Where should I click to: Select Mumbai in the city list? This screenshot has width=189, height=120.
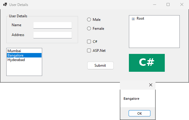[24, 51]
